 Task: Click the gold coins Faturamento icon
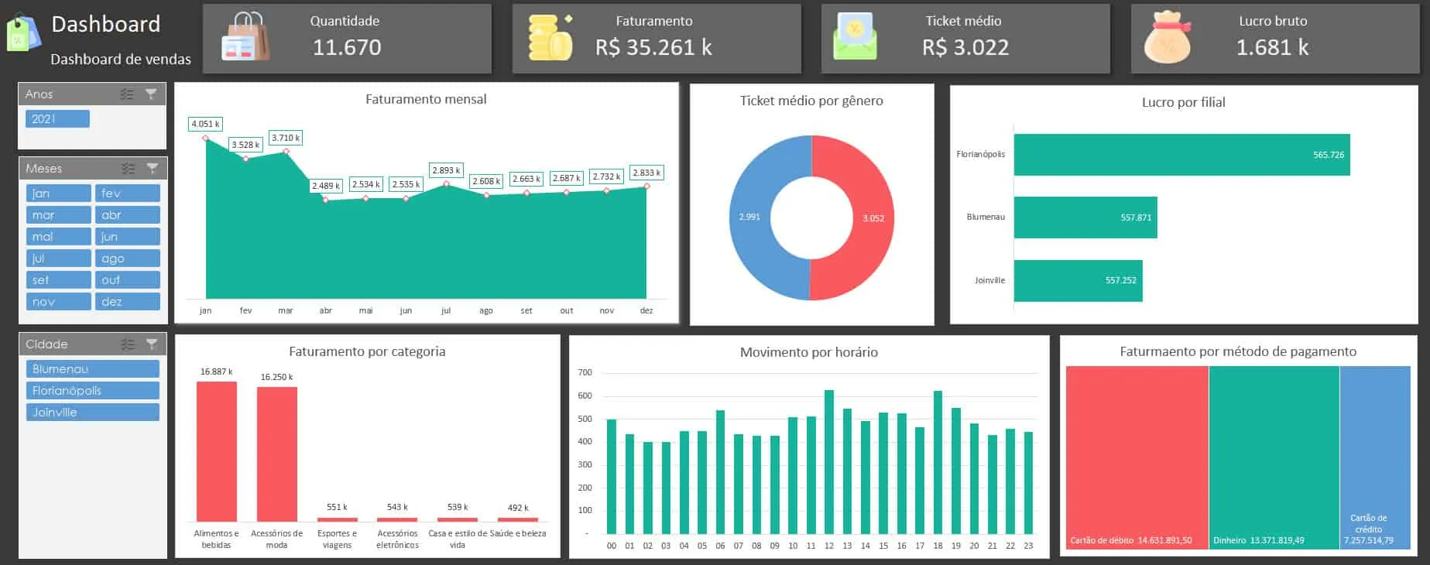click(550, 37)
